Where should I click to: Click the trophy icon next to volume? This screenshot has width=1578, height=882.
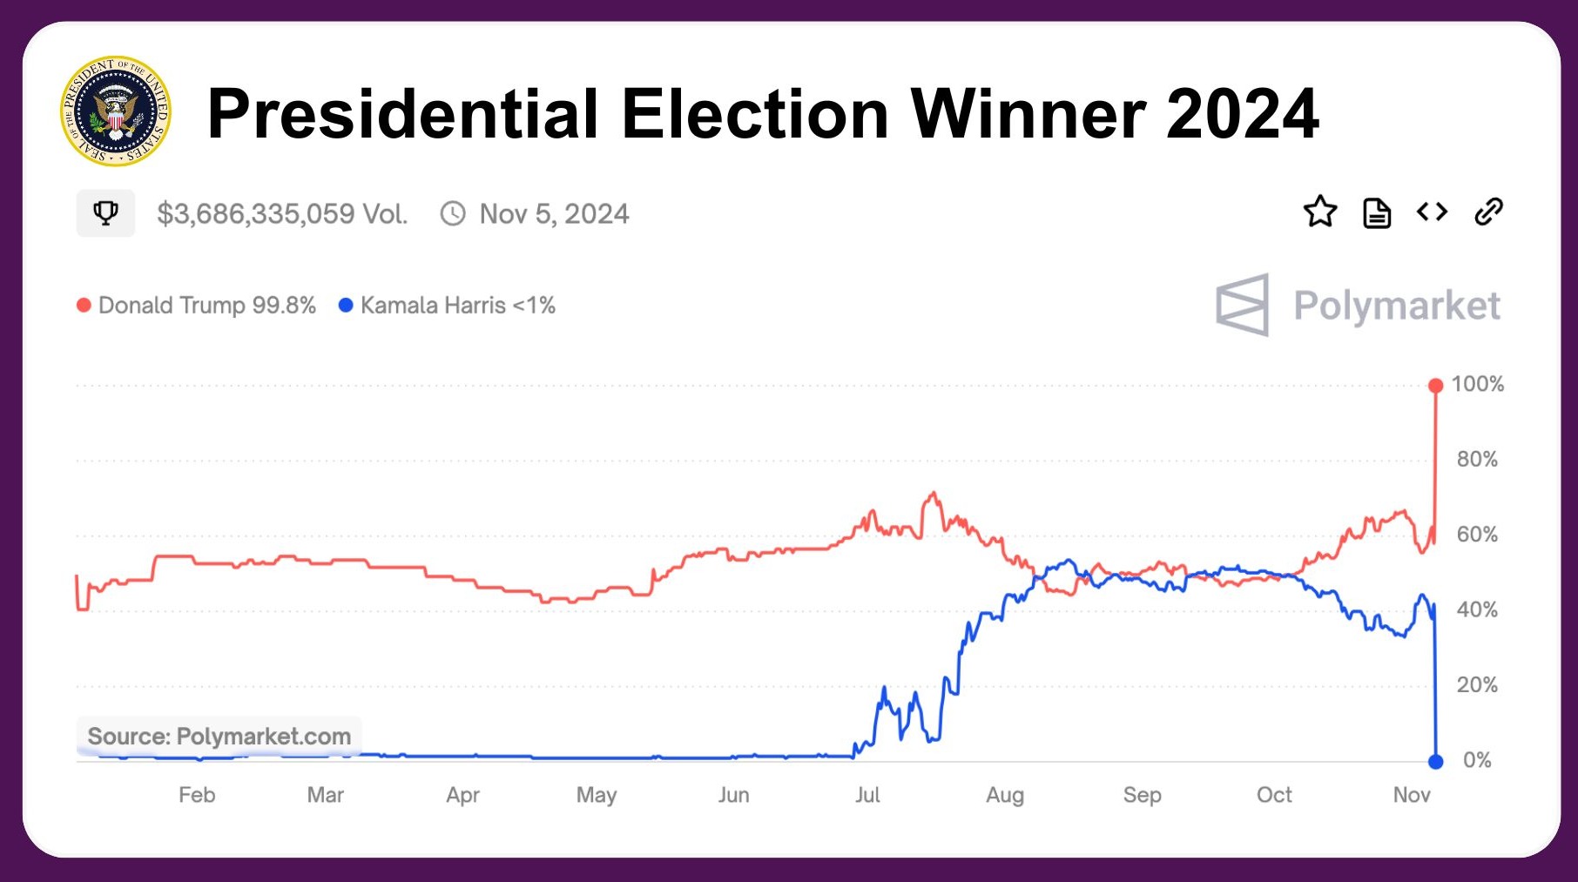click(x=105, y=212)
